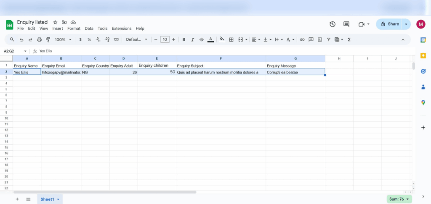431x204 pixels.
Task: Open the zoom 100% dropdown
Action: (63, 39)
